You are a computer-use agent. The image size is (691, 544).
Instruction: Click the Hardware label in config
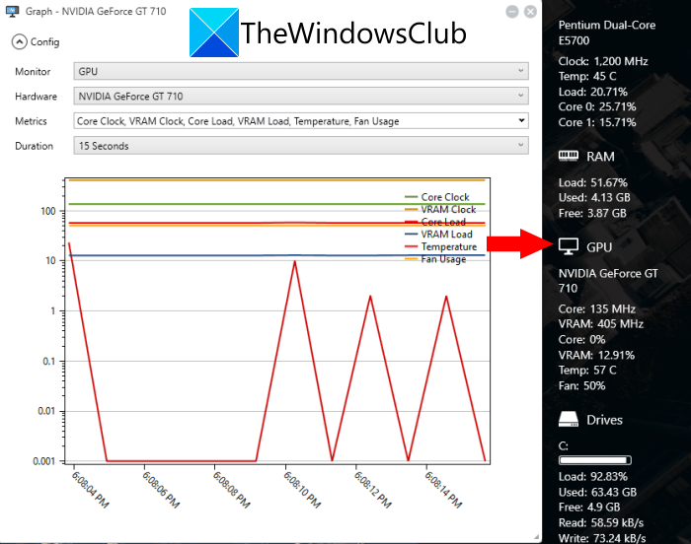click(36, 97)
